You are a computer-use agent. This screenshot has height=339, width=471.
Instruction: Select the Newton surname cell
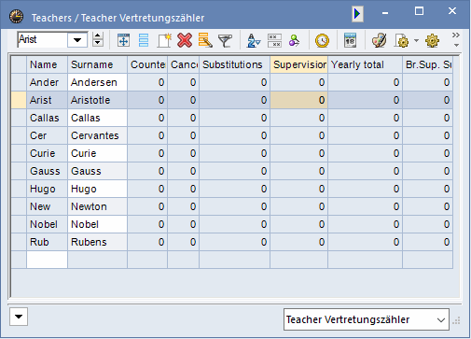(97, 206)
